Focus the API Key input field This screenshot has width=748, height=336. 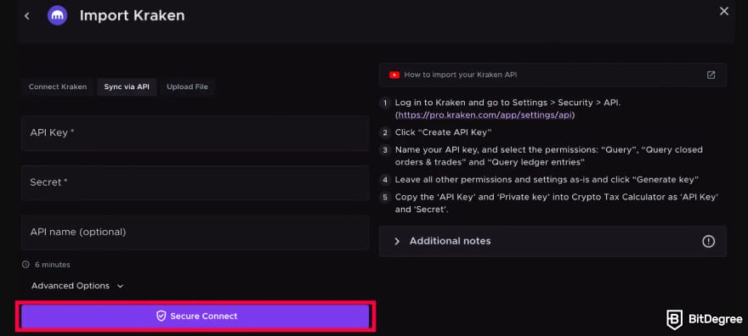click(x=195, y=132)
